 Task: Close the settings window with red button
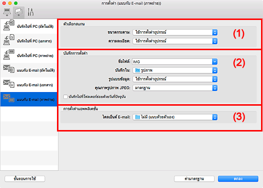tap(4, 3)
